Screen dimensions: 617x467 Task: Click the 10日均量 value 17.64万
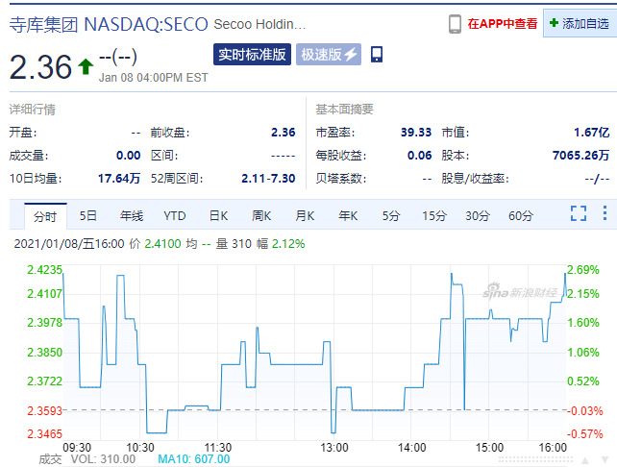pos(119,179)
